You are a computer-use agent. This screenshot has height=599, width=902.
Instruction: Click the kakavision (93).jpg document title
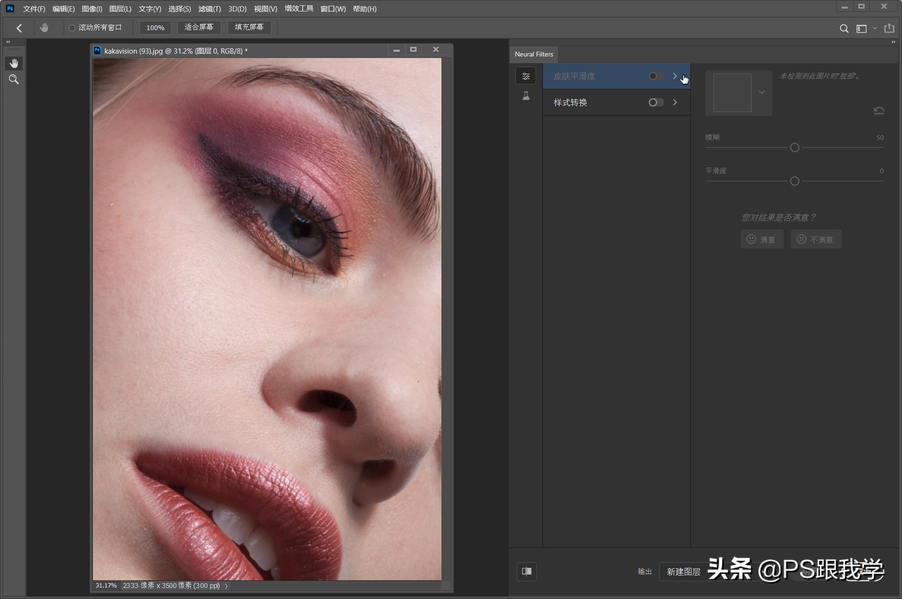point(176,51)
